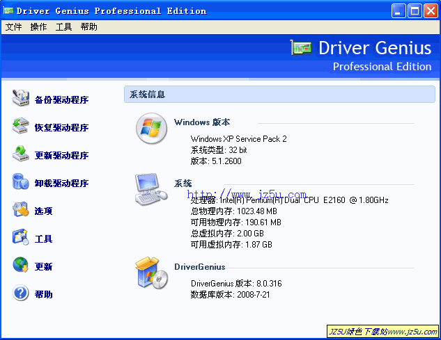
Task: Minimize the Driver Genius window
Action: click(399, 11)
